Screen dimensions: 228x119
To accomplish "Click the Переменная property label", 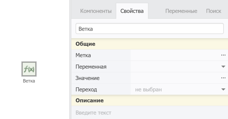I will (x=91, y=67).
